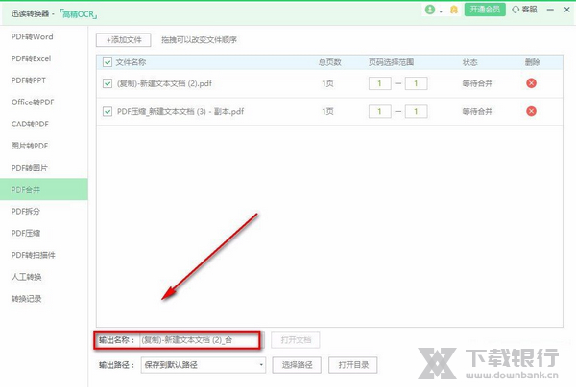This screenshot has height=387, width=576.
Task: Delete PDF压缩_新建文本文档 (3) file with red X
Action: tap(531, 111)
